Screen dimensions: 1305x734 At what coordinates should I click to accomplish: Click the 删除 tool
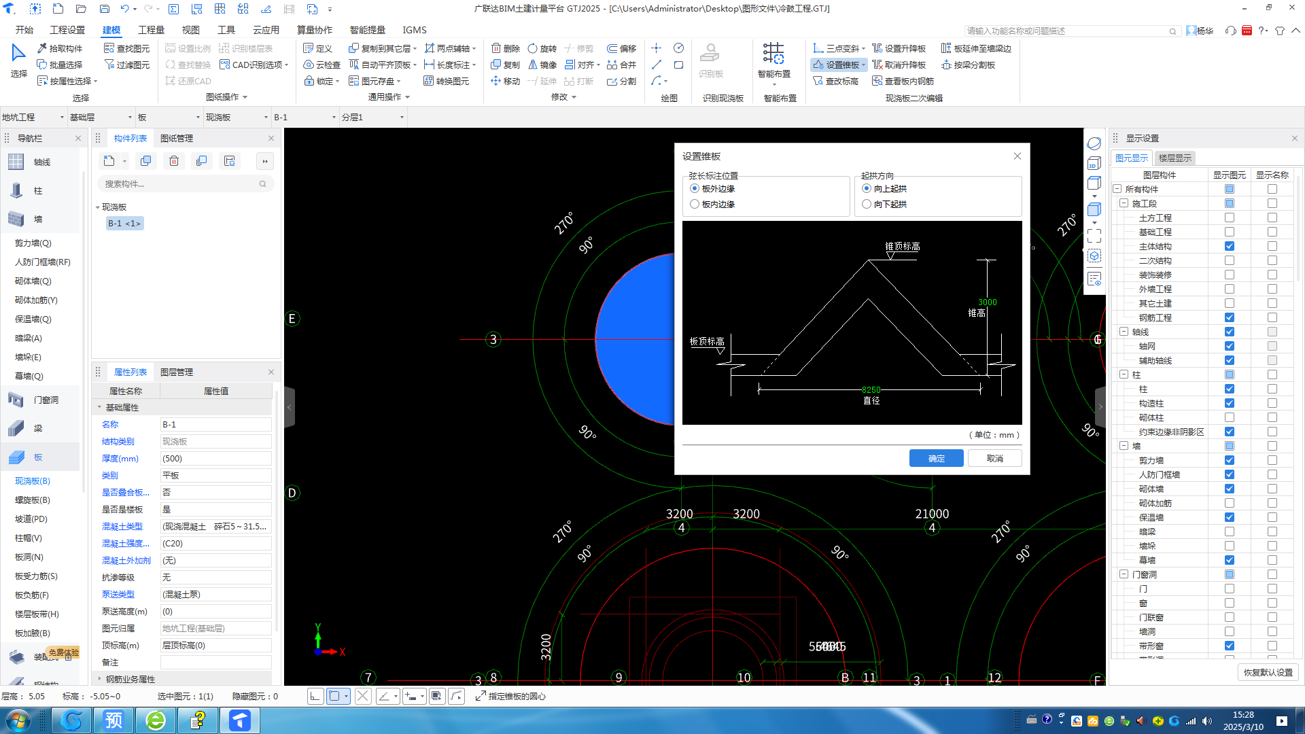[x=506, y=48]
